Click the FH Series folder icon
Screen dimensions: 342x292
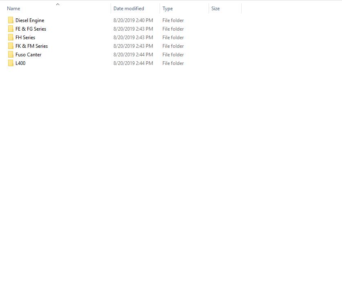point(11,37)
